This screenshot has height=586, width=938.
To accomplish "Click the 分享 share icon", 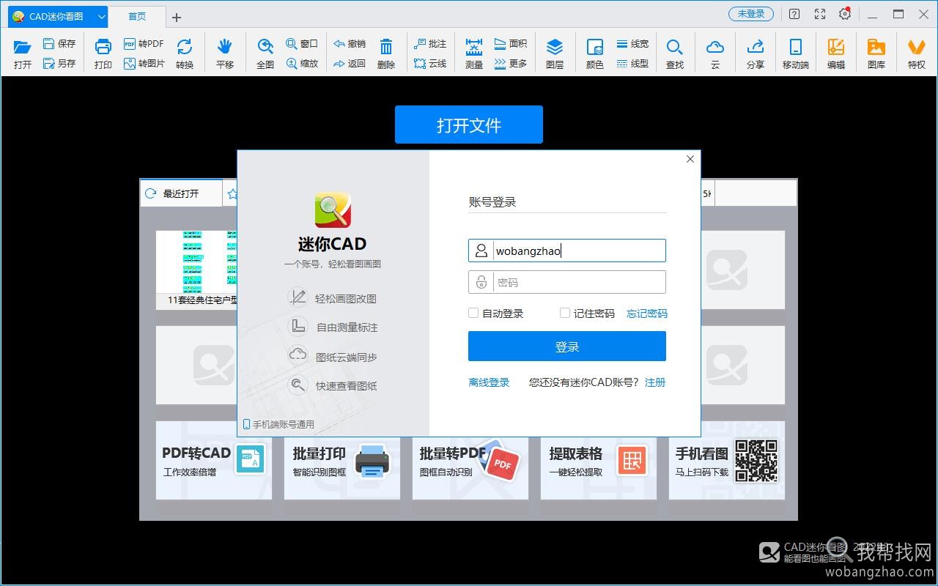I will click(x=756, y=47).
